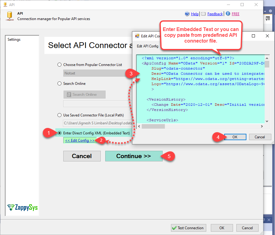Select Use Saved Connector File (Local Path)
The height and width of the screenshot is (235, 275).
(59, 115)
